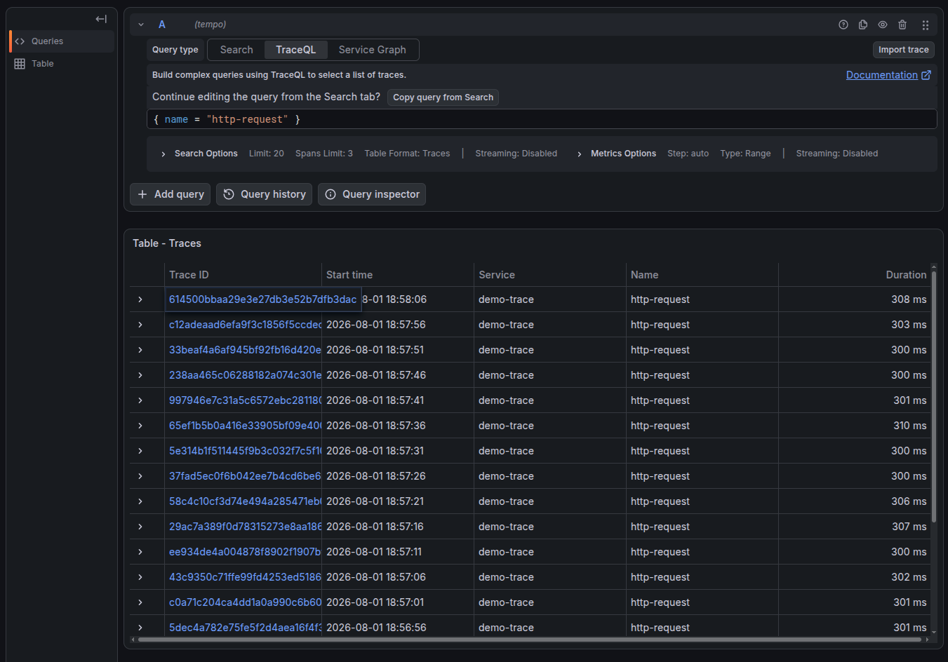Click start time 2026-08-01 18:57:56
The width and height of the screenshot is (948, 662).
pyautogui.click(x=376, y=325)
